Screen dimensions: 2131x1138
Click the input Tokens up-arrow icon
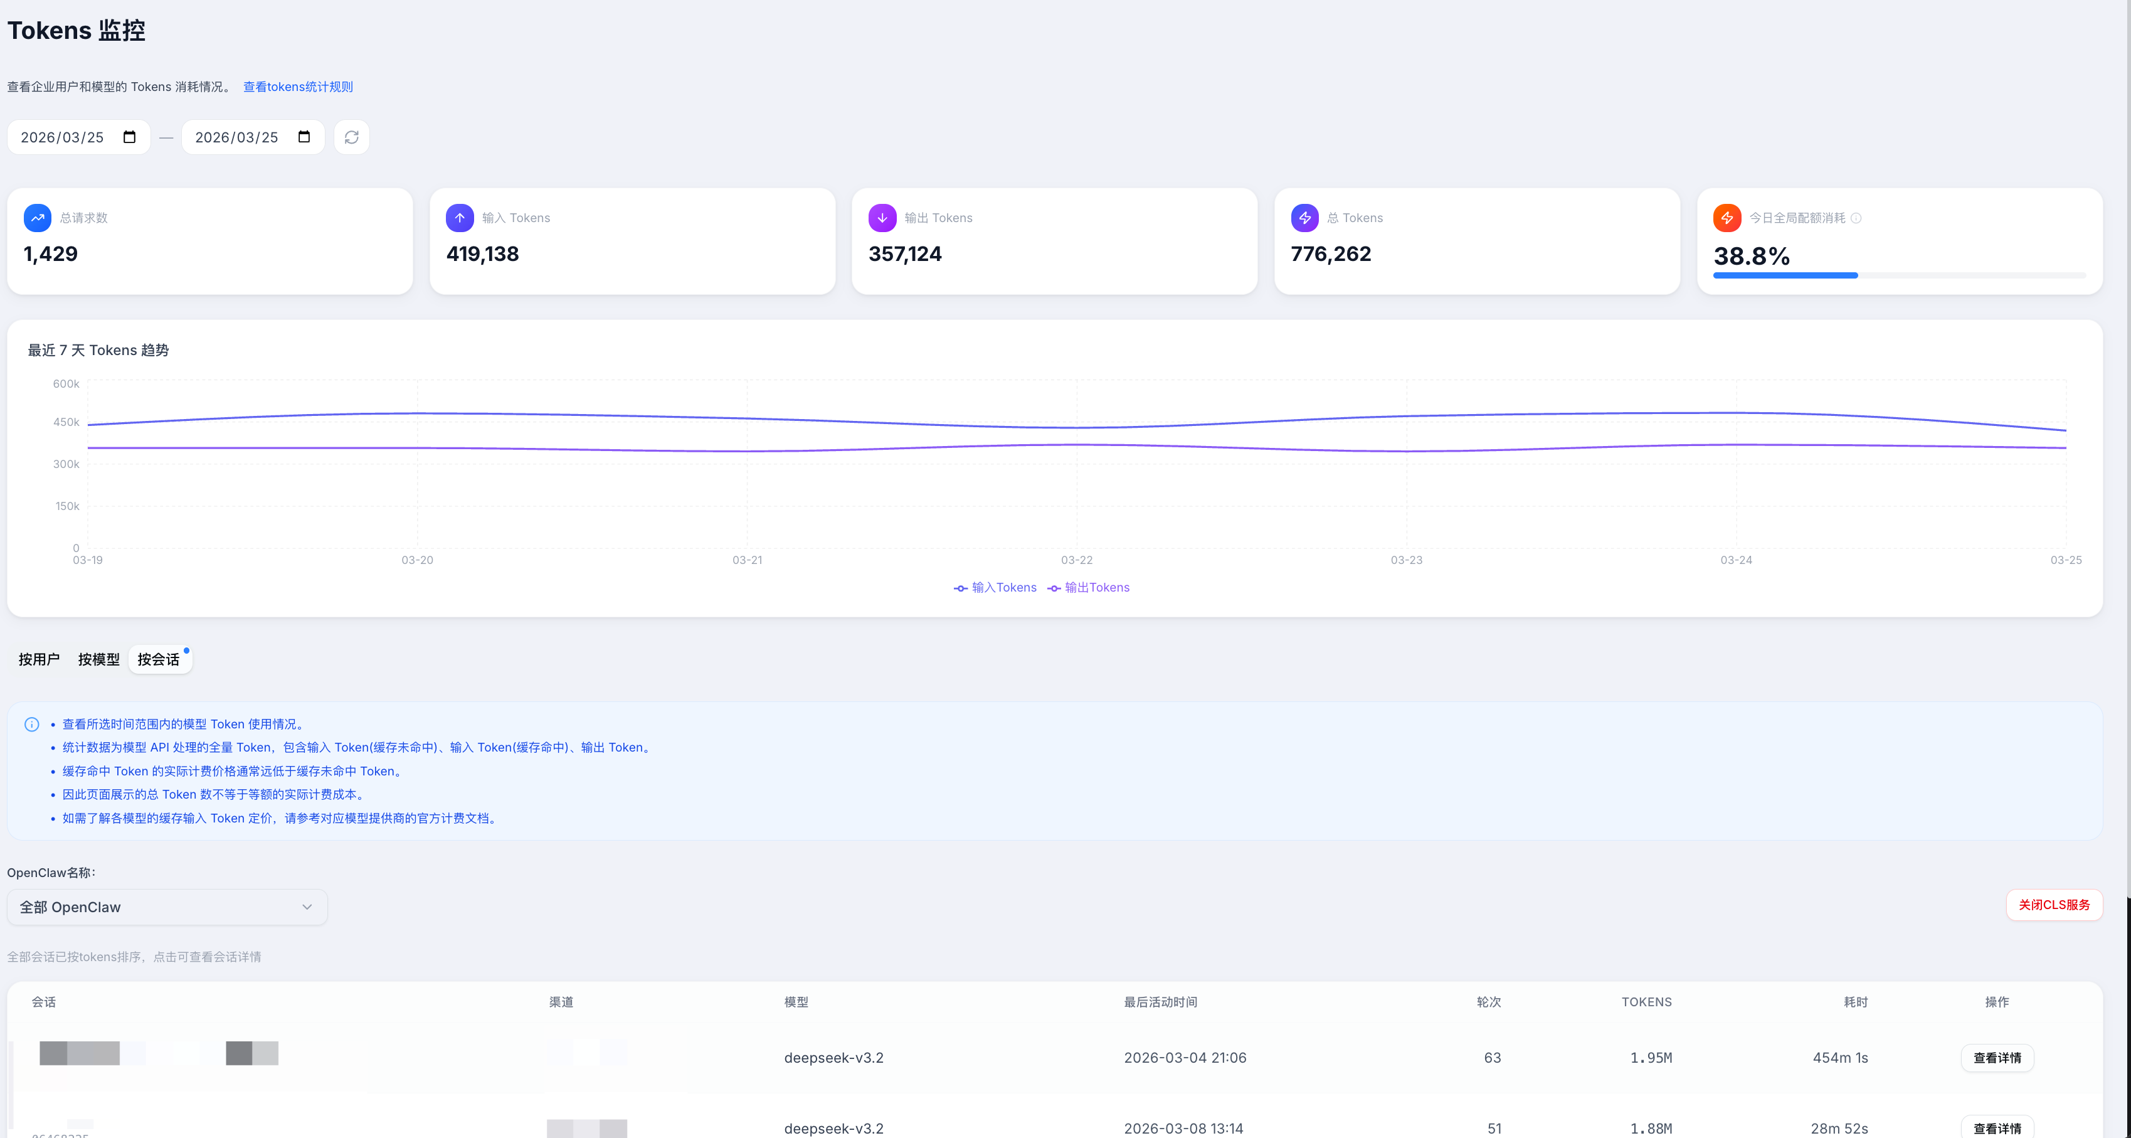point(460,218)
